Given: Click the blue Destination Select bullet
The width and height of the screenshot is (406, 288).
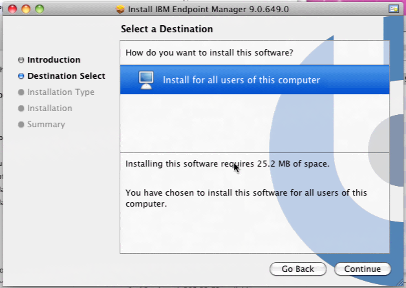Looking at the screenshot, I should click(x=21, y=76).
